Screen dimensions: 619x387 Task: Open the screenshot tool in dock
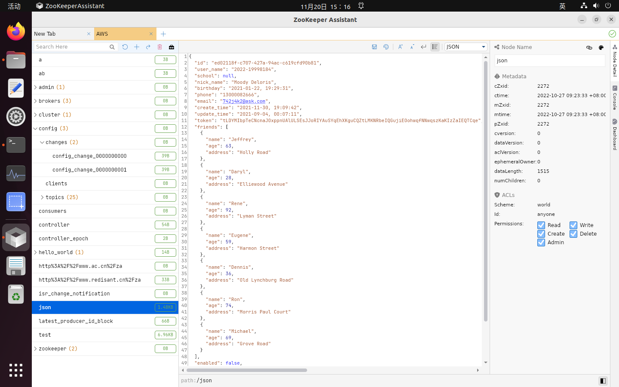(16, 202)
